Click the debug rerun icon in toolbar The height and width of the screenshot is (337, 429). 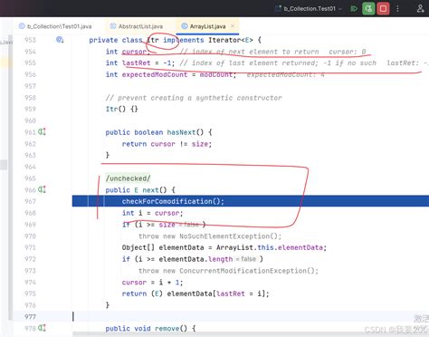click(368, 8)
